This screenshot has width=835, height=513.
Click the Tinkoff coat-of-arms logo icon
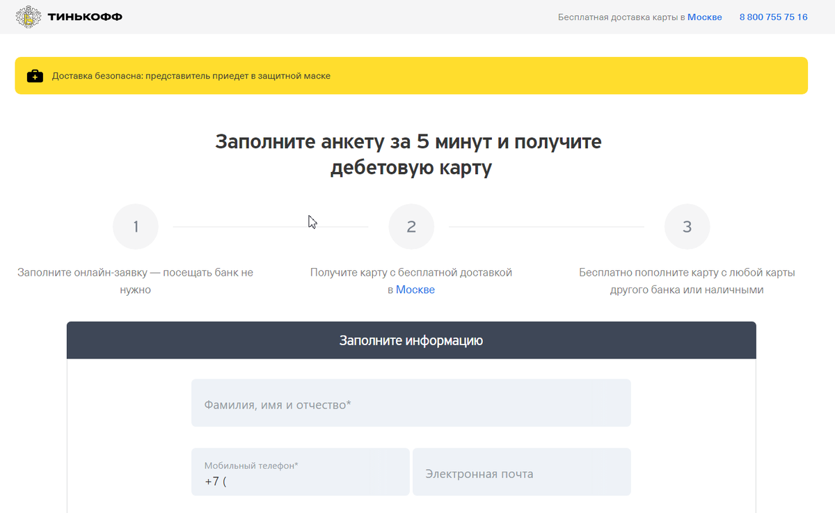point(28,16)
